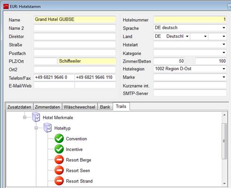Switch to the Zusatzdaten tab
Image resolution: width=231 pixels, height=188 pixels.
click(19, 107)
